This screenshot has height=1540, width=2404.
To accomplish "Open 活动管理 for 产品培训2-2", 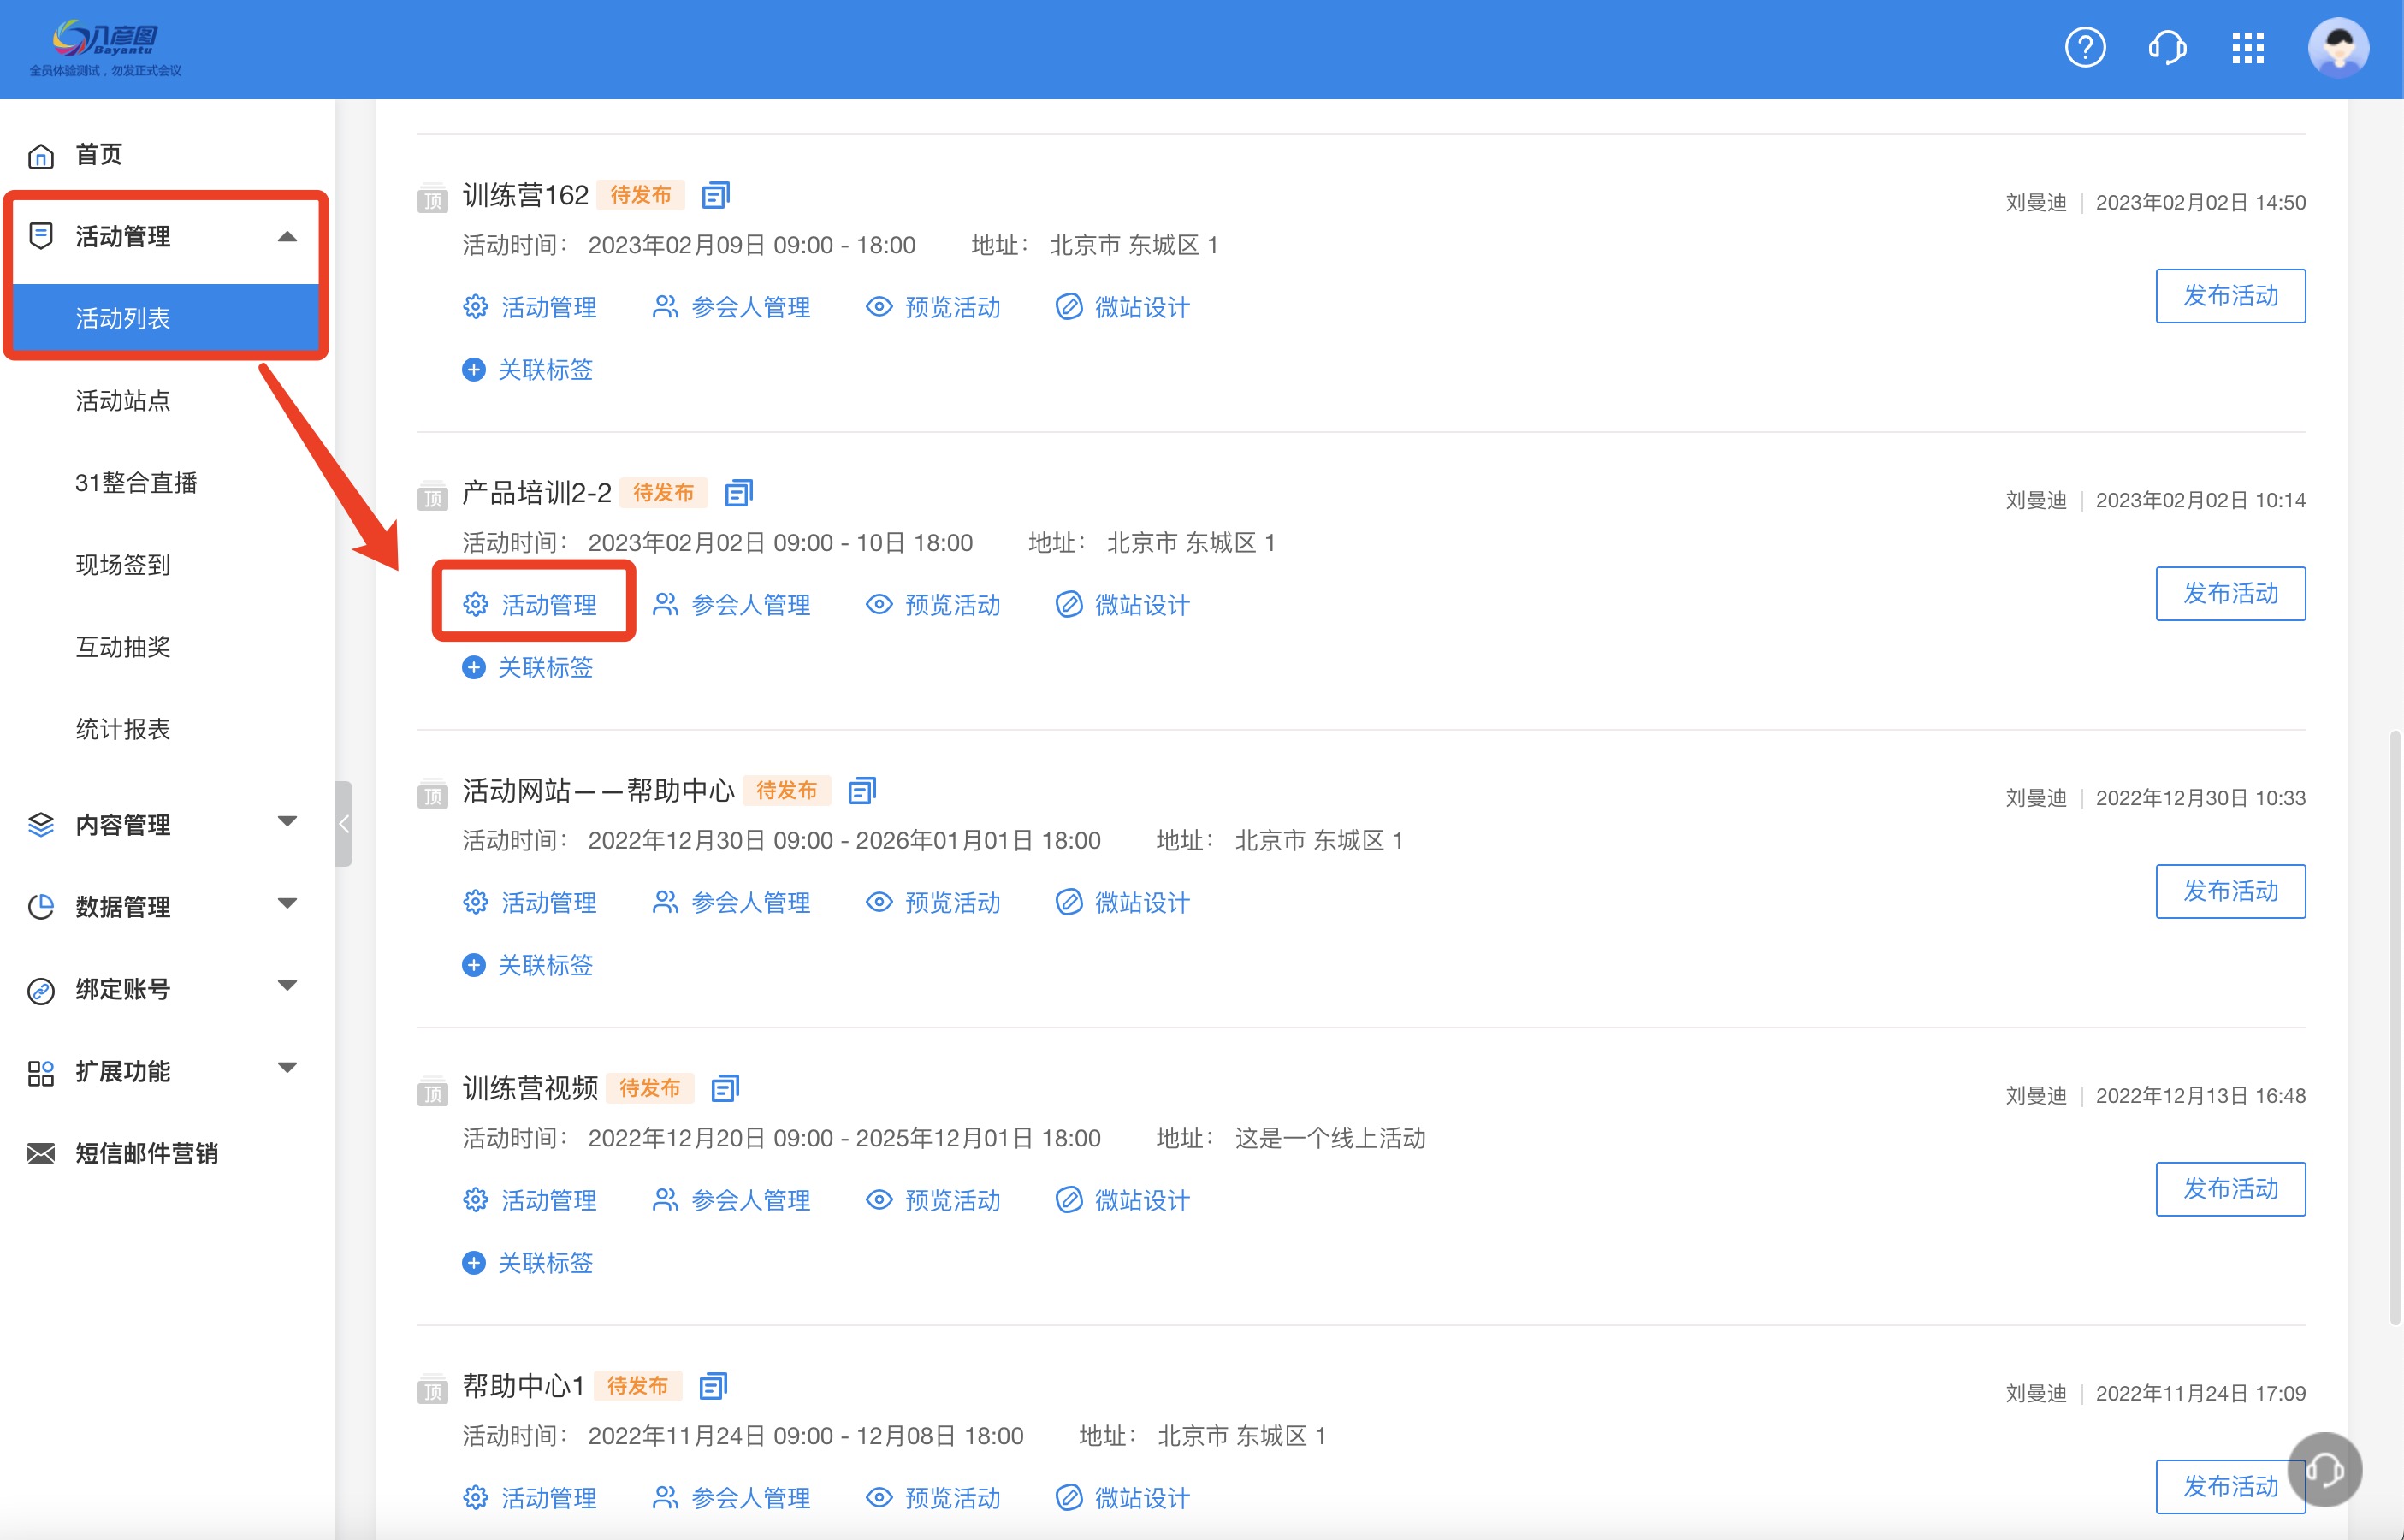I will (529, 605).
